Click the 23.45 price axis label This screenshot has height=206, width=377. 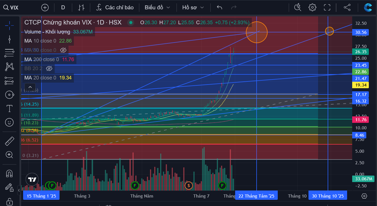[361, 65]
